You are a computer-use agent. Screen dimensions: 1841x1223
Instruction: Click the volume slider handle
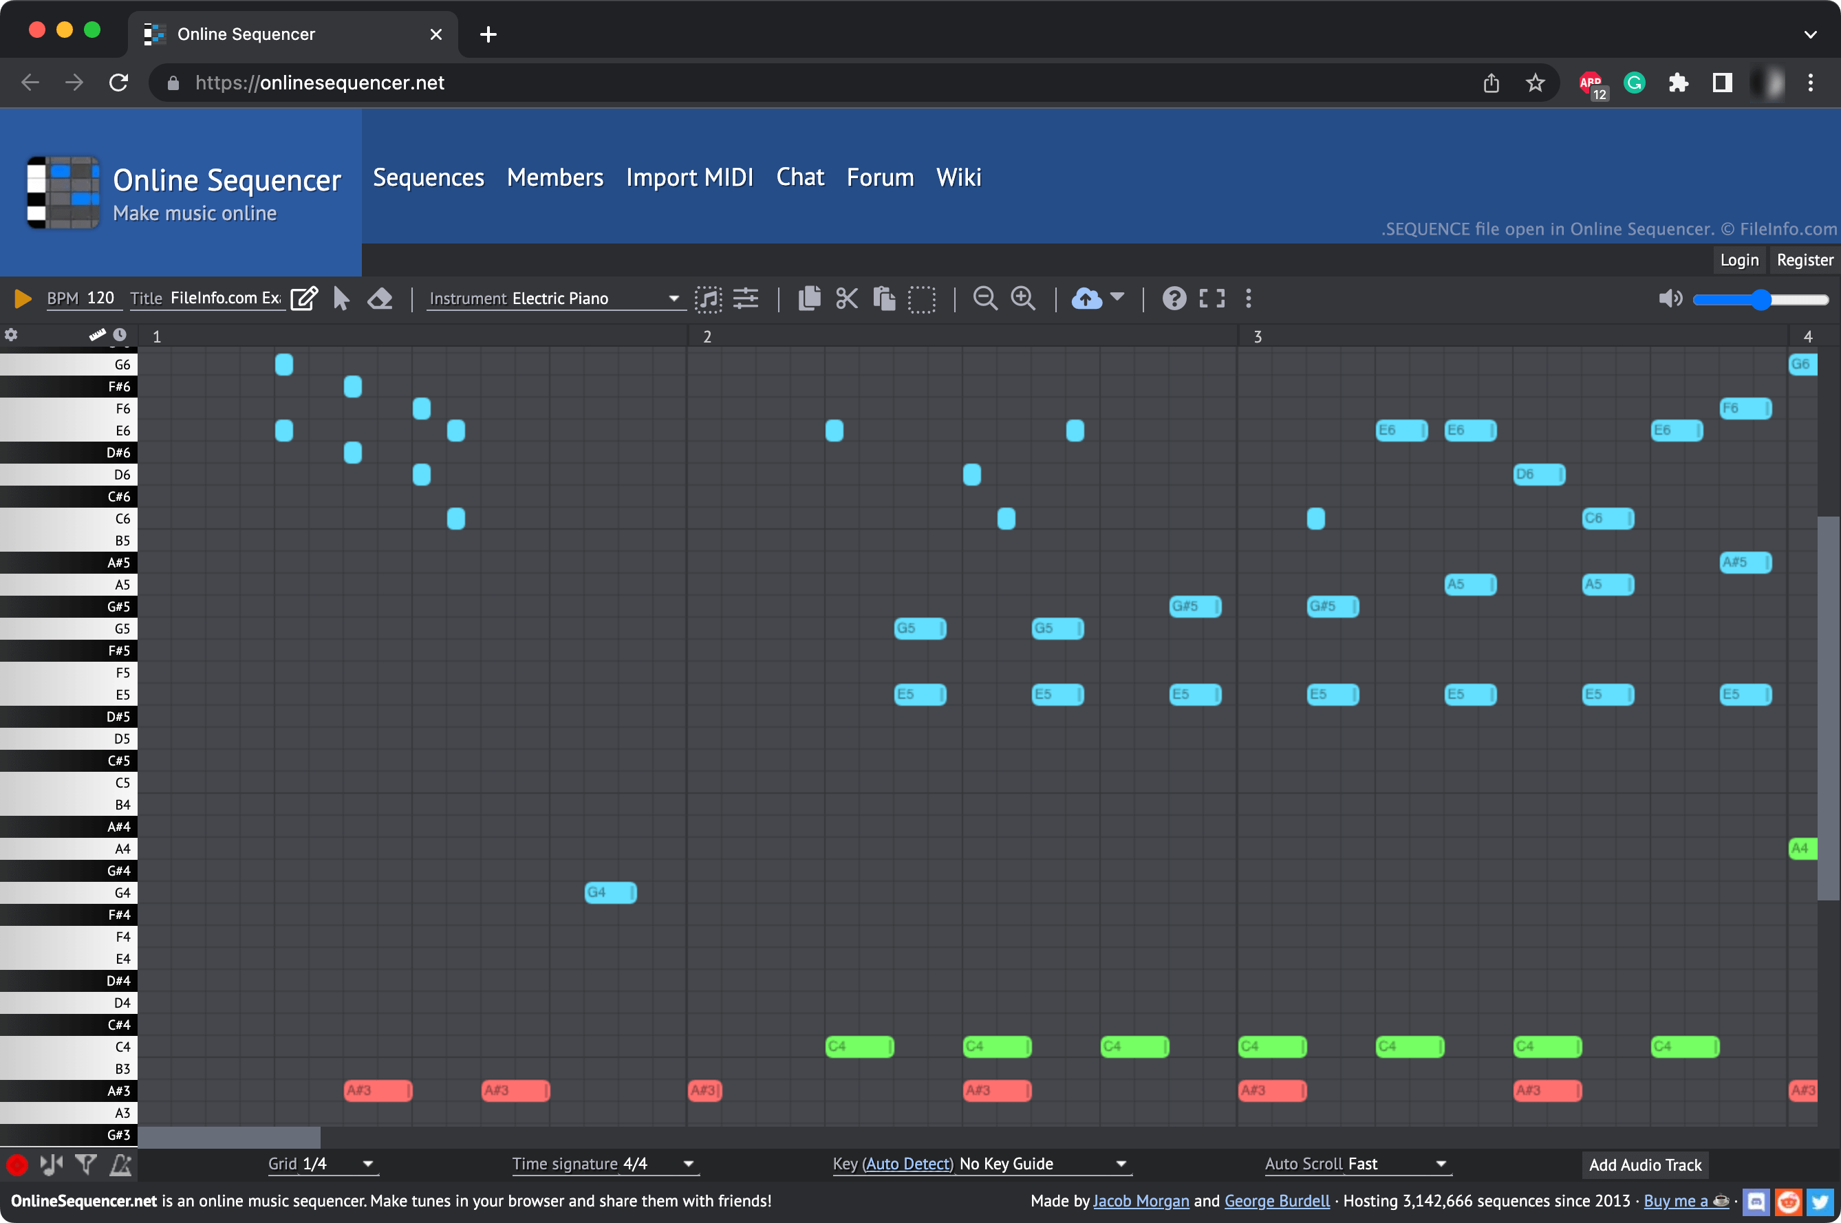[x=1761, y=299]
